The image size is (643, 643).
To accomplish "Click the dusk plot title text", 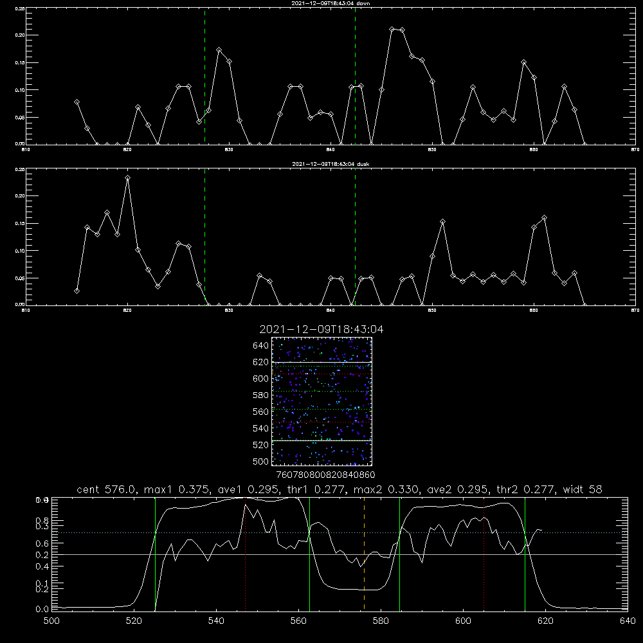I will tap(331, 164).
